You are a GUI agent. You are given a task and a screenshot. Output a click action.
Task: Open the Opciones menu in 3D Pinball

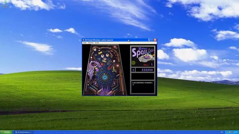tap(90, 43)
